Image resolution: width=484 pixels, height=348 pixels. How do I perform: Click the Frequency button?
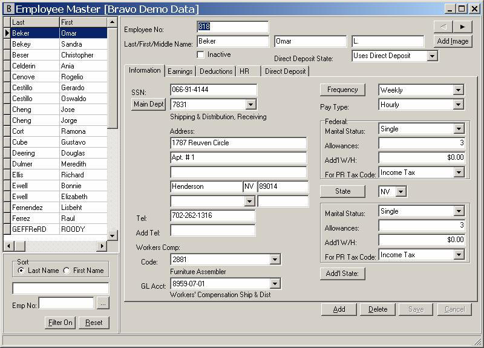point(342,90)
